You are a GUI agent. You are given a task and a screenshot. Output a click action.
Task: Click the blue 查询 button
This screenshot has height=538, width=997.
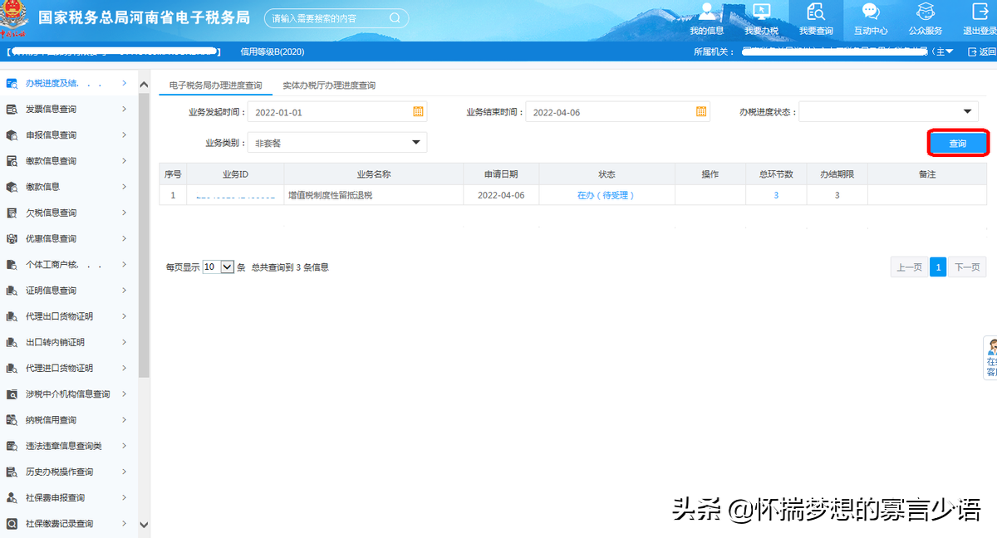[957, 144]
